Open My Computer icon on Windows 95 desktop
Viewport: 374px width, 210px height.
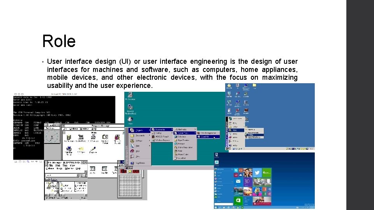(x=130, y=96)
